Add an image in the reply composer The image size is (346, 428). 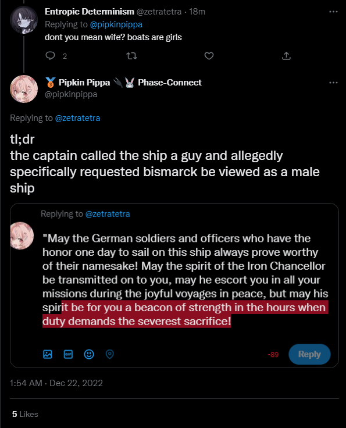tap(48, 354)
